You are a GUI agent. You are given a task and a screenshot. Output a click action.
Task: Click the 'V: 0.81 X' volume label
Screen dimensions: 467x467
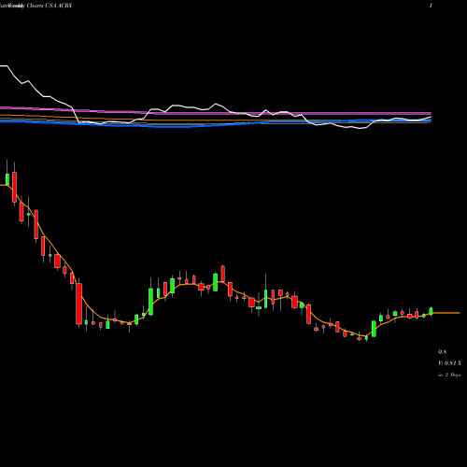pos(449,363)
